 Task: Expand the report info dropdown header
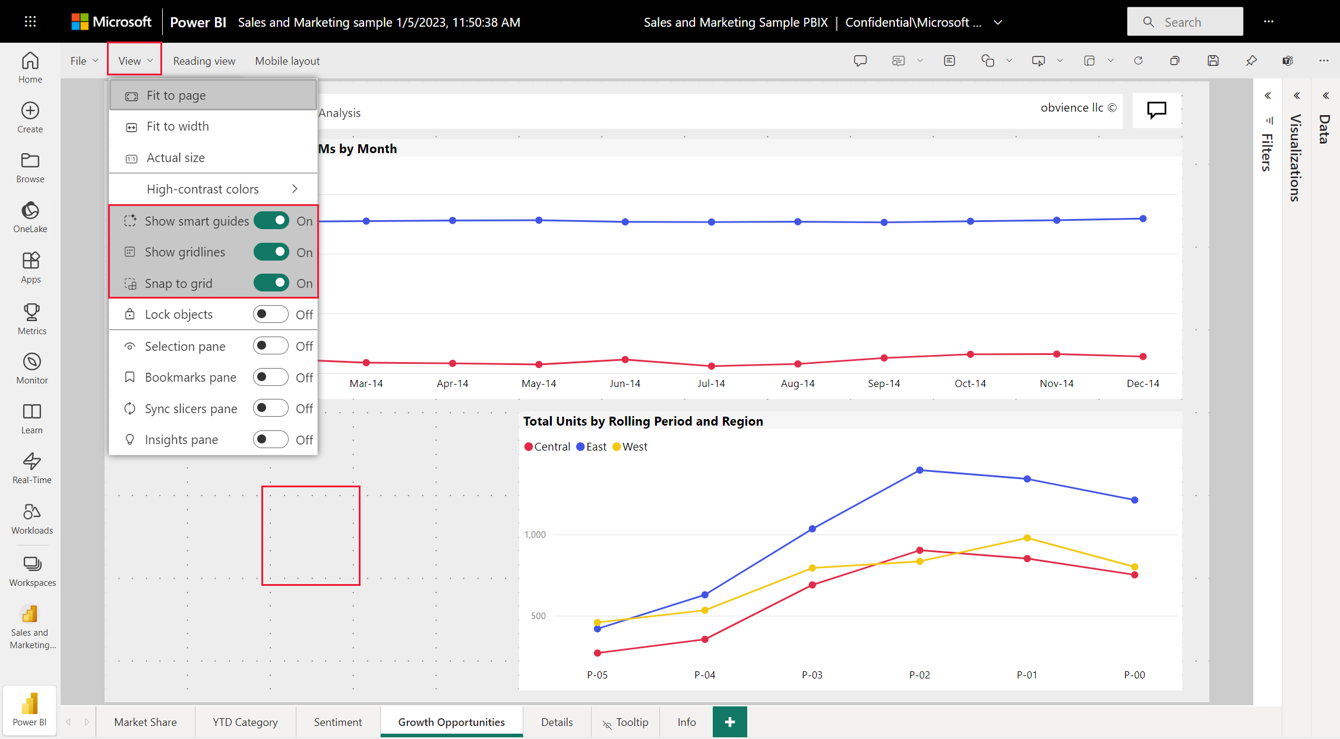[x=1000, y=22]
